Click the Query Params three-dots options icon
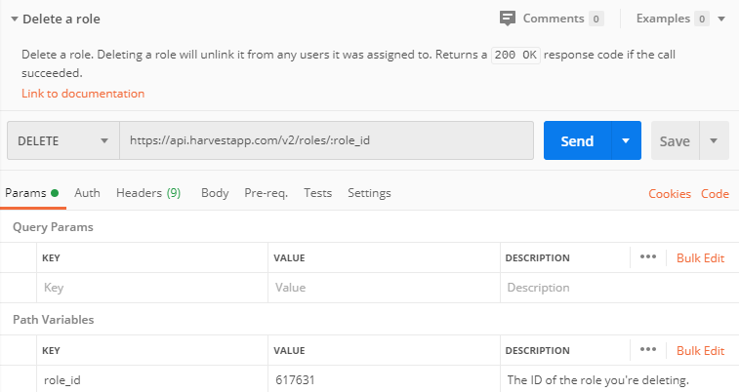The image size is (740, 392). pyautogui.click(x=648, y=256)
